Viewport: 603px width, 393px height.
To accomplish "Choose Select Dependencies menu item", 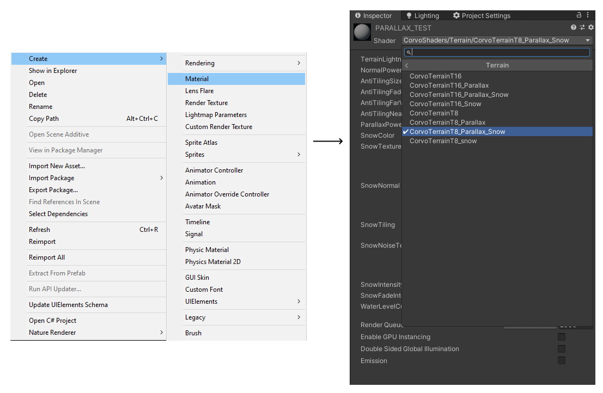I will [88, 213].
